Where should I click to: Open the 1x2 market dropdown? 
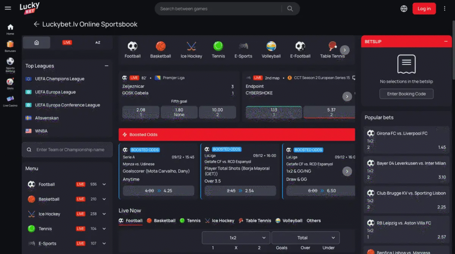tap(236, 238)
